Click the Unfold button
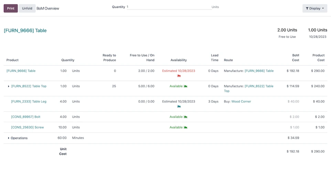331x169 pixels. (x=27, y=8)
